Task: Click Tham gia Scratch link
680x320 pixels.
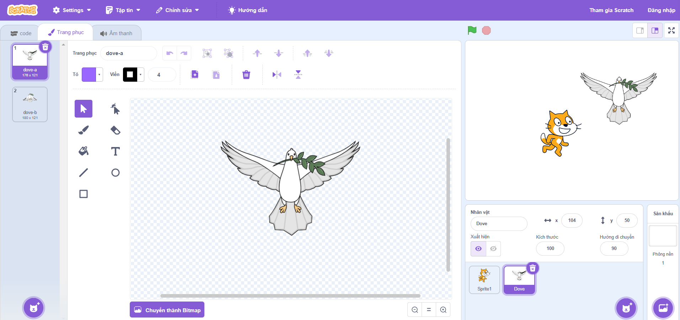Action: tap(611, 10)
